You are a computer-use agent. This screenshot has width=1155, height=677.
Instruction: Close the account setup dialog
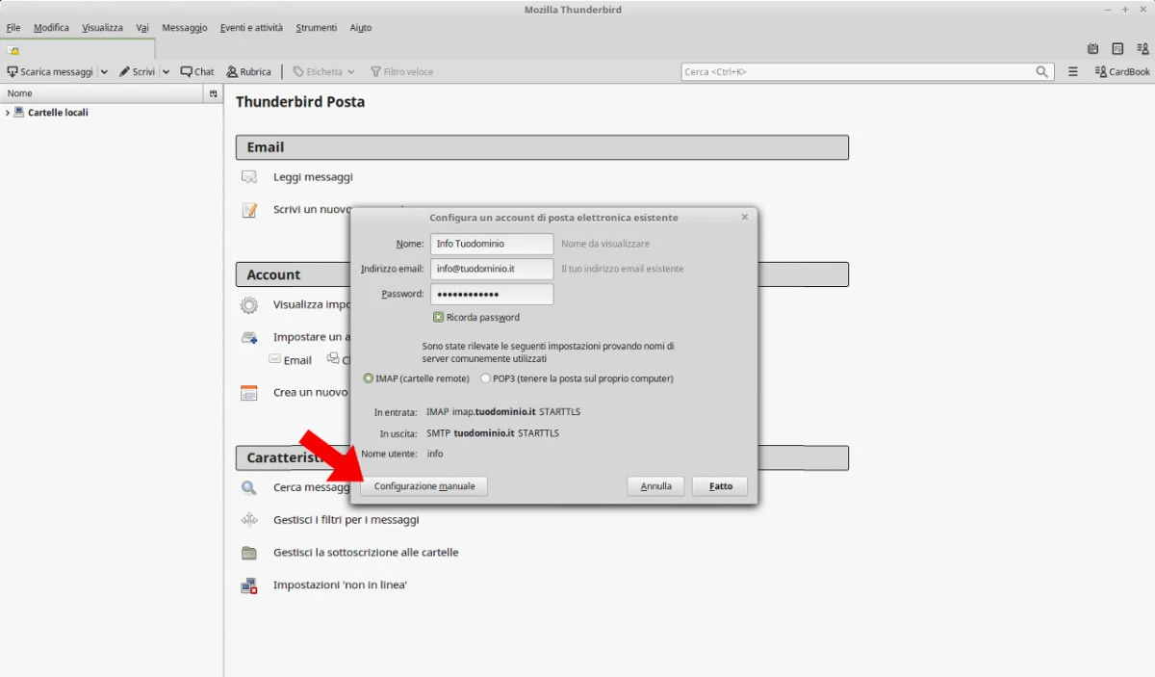click(744, 218)
